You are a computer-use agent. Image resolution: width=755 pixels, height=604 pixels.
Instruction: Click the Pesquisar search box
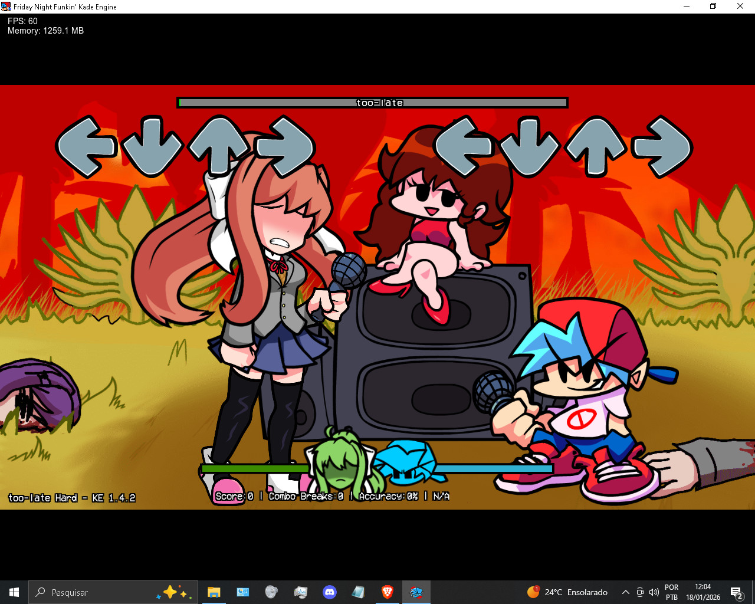(x=112, y=592)
